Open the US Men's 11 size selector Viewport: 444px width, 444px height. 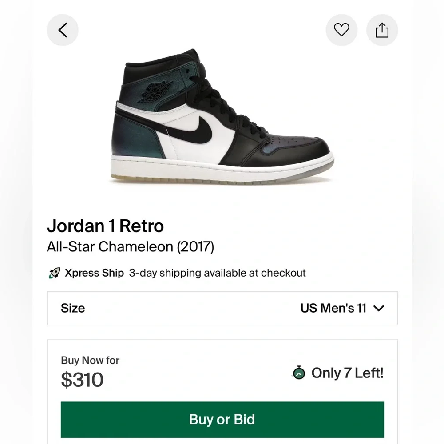342,308
